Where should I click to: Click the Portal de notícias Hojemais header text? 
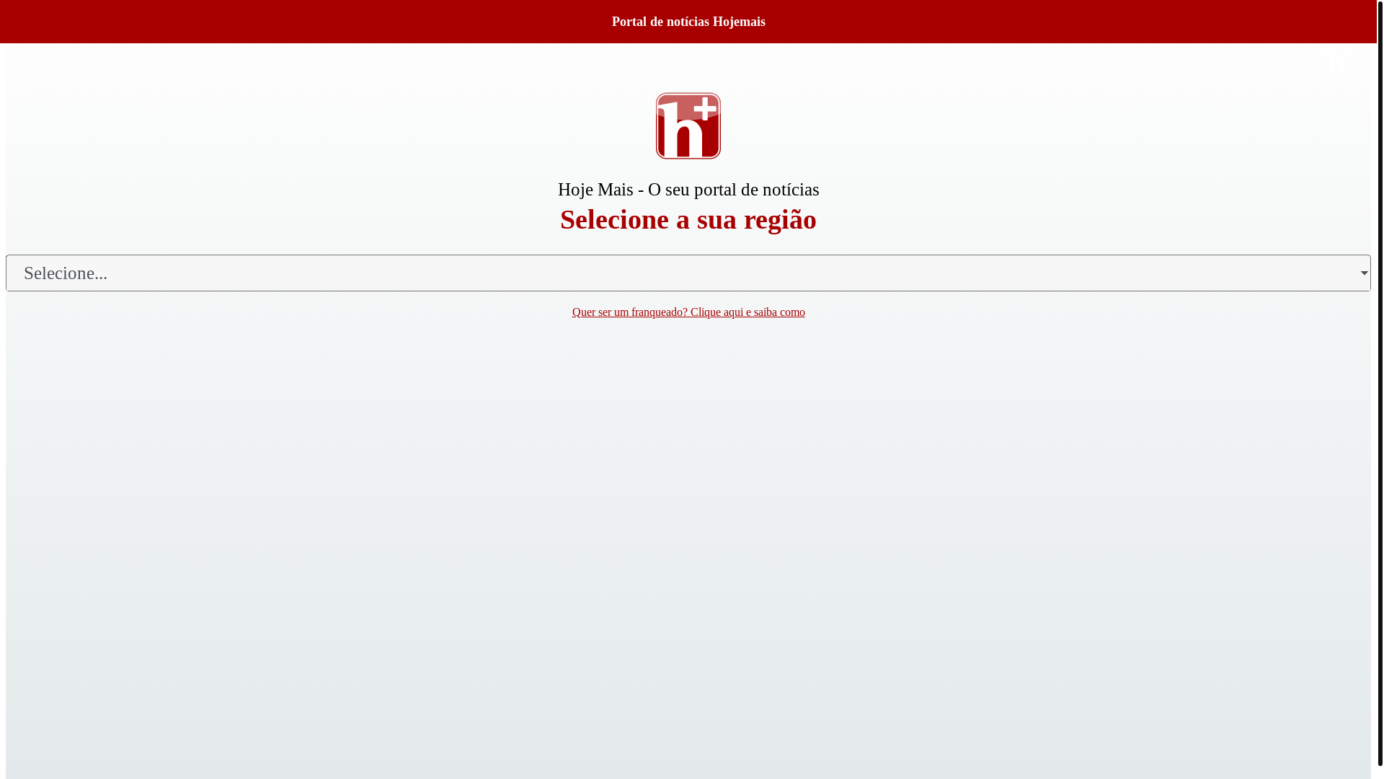tap(688, 22)
